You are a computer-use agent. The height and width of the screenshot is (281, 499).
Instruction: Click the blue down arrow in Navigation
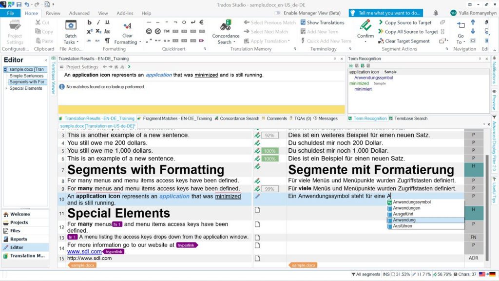pyautogui.click(x=473, y=31)
